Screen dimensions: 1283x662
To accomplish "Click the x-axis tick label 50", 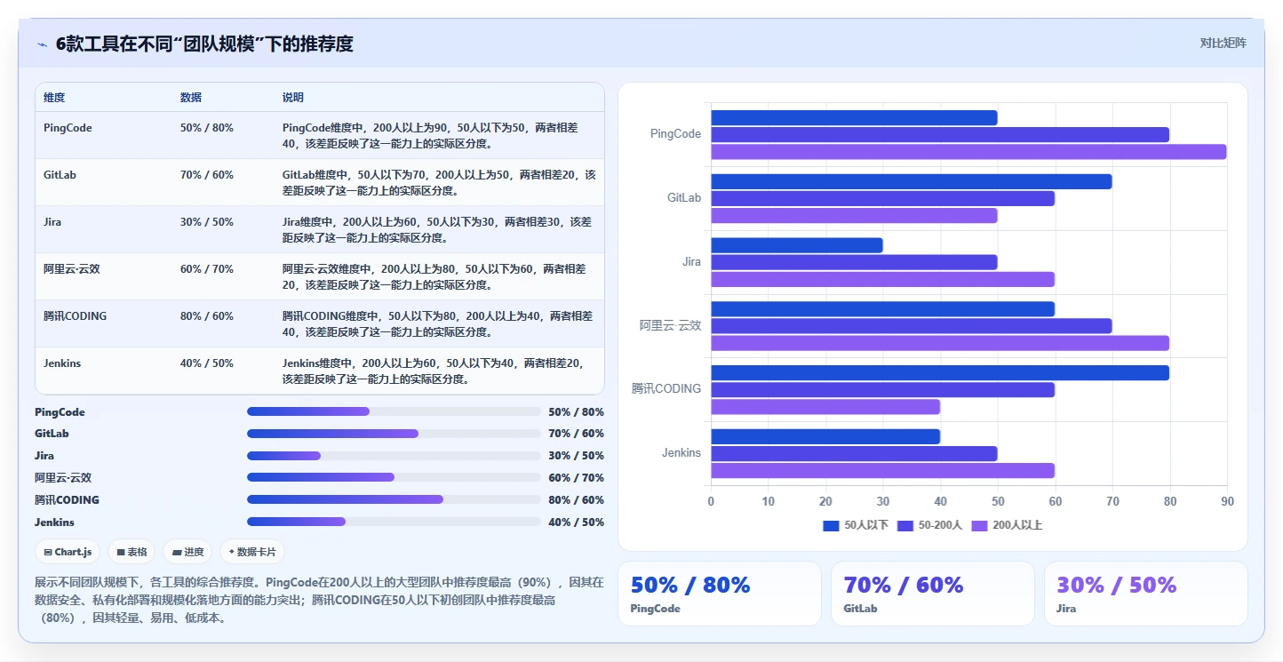I will [998, 501].
